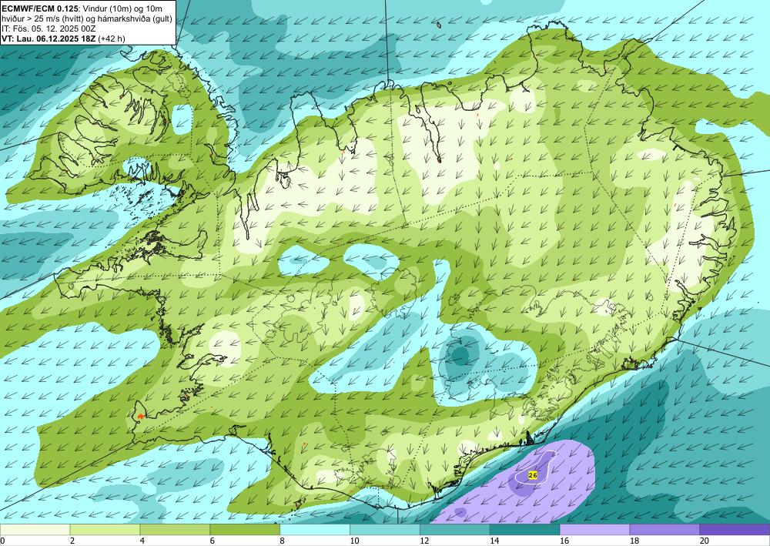Click the '18' scale label
The image size is (770, 546).
pyautogui.click(x=634, y=541)
